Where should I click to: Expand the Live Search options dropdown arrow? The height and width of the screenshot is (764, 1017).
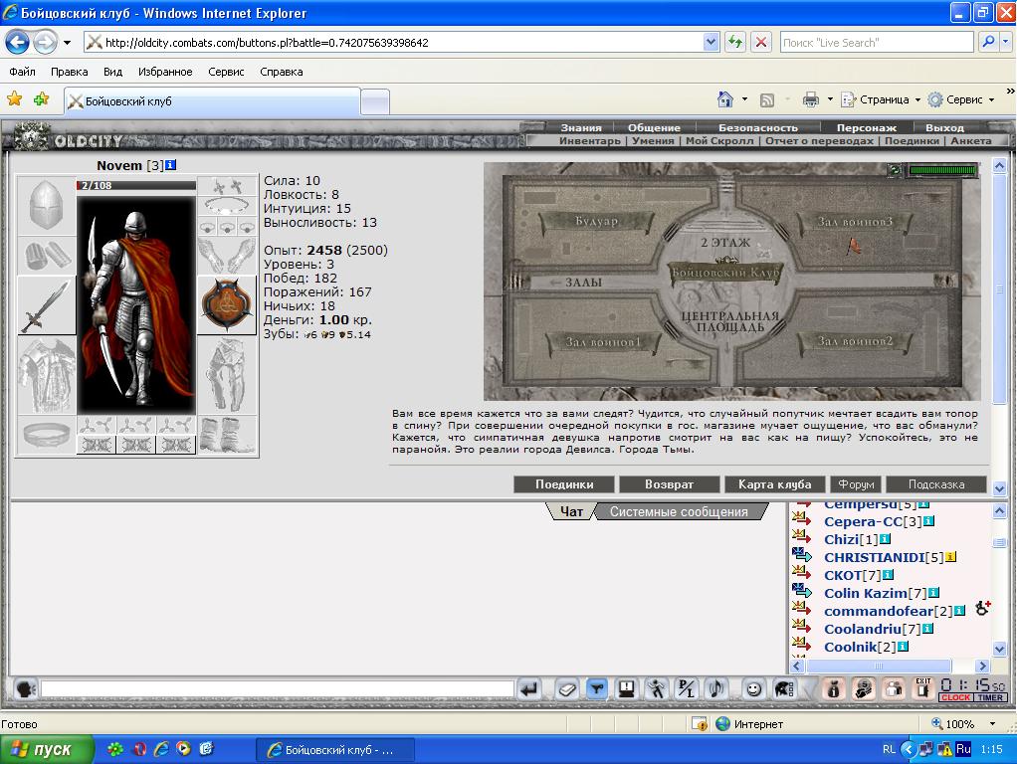click(1006, 42)
